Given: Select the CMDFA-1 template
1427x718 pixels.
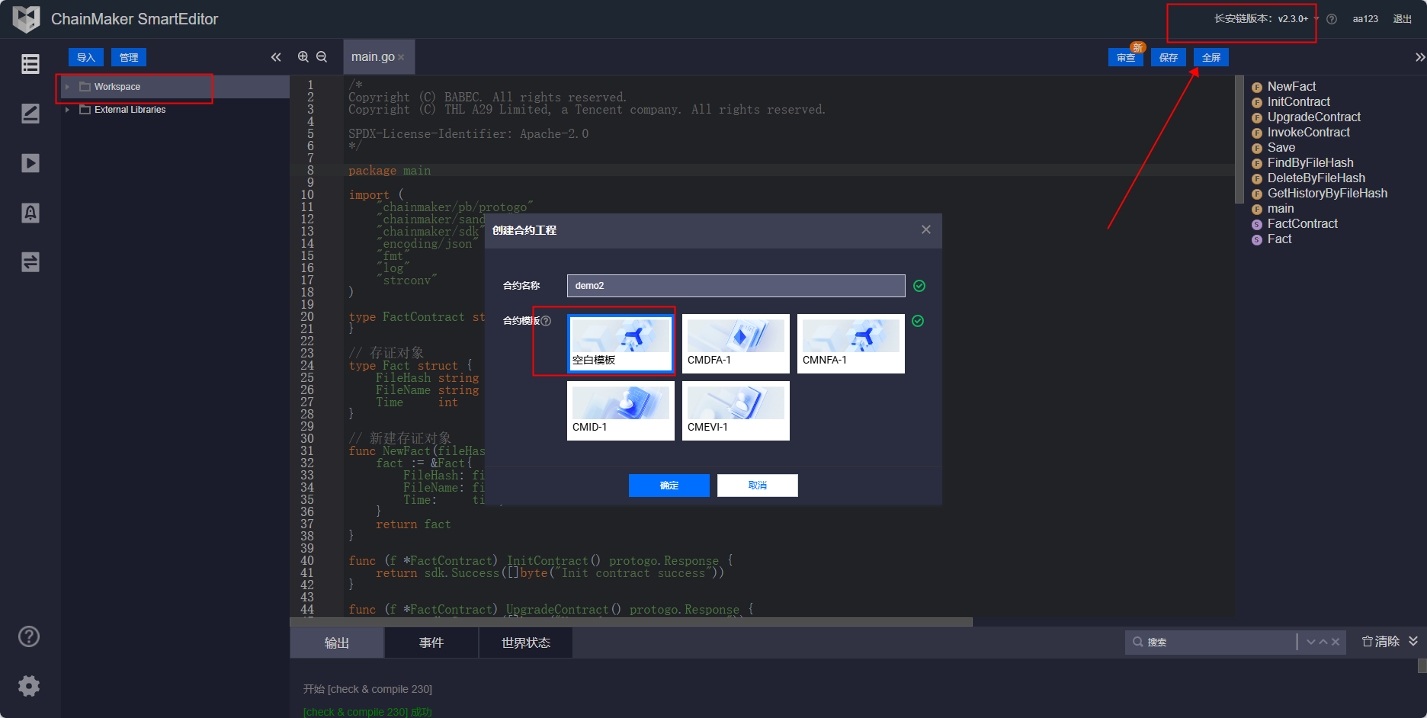Looking at the screenshot, I should click(736, 344).
